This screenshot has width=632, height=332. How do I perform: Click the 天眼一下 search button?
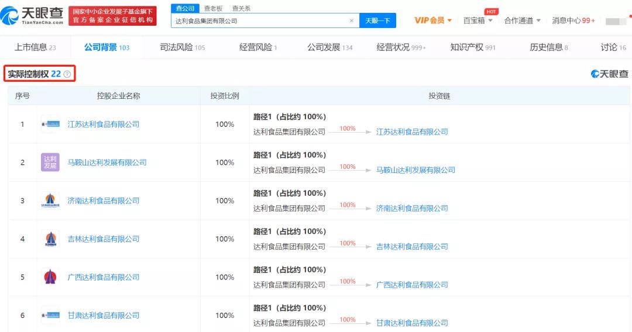coord(377,20)
